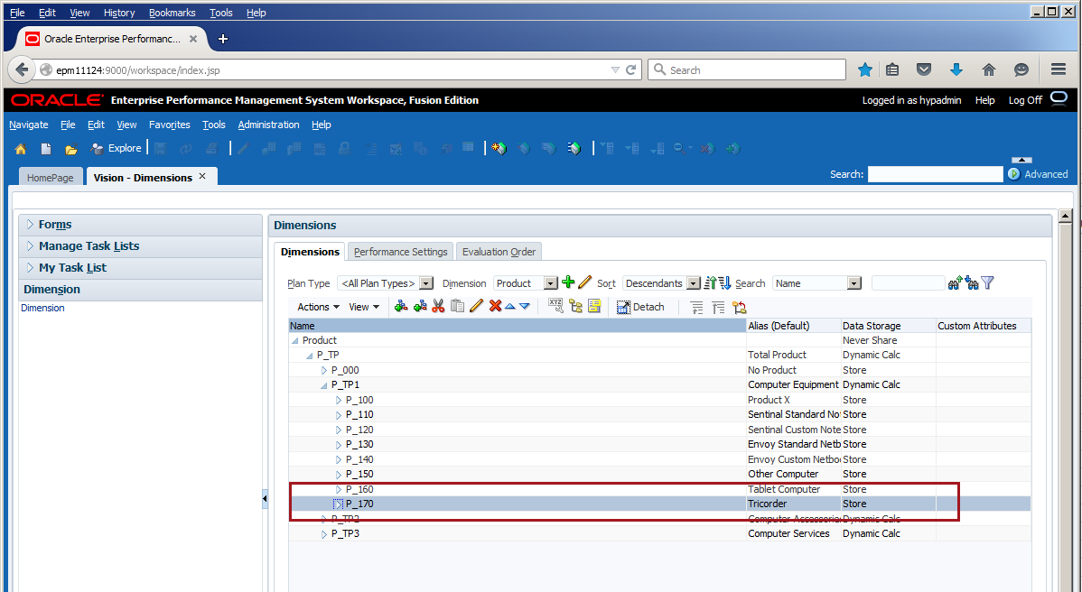Click the sort ascending icon
Image resolution: width=1082 pixels, height=592 pixels.
tap(710, 282)
